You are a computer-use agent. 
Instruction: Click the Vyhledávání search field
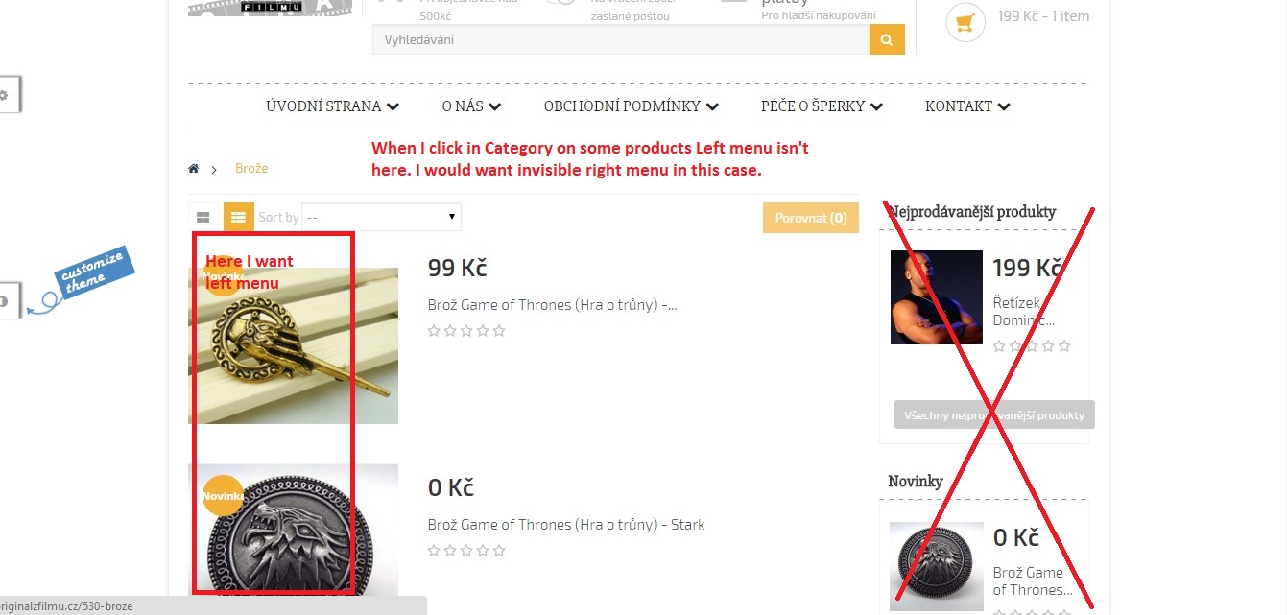click(x=621, y=40)
